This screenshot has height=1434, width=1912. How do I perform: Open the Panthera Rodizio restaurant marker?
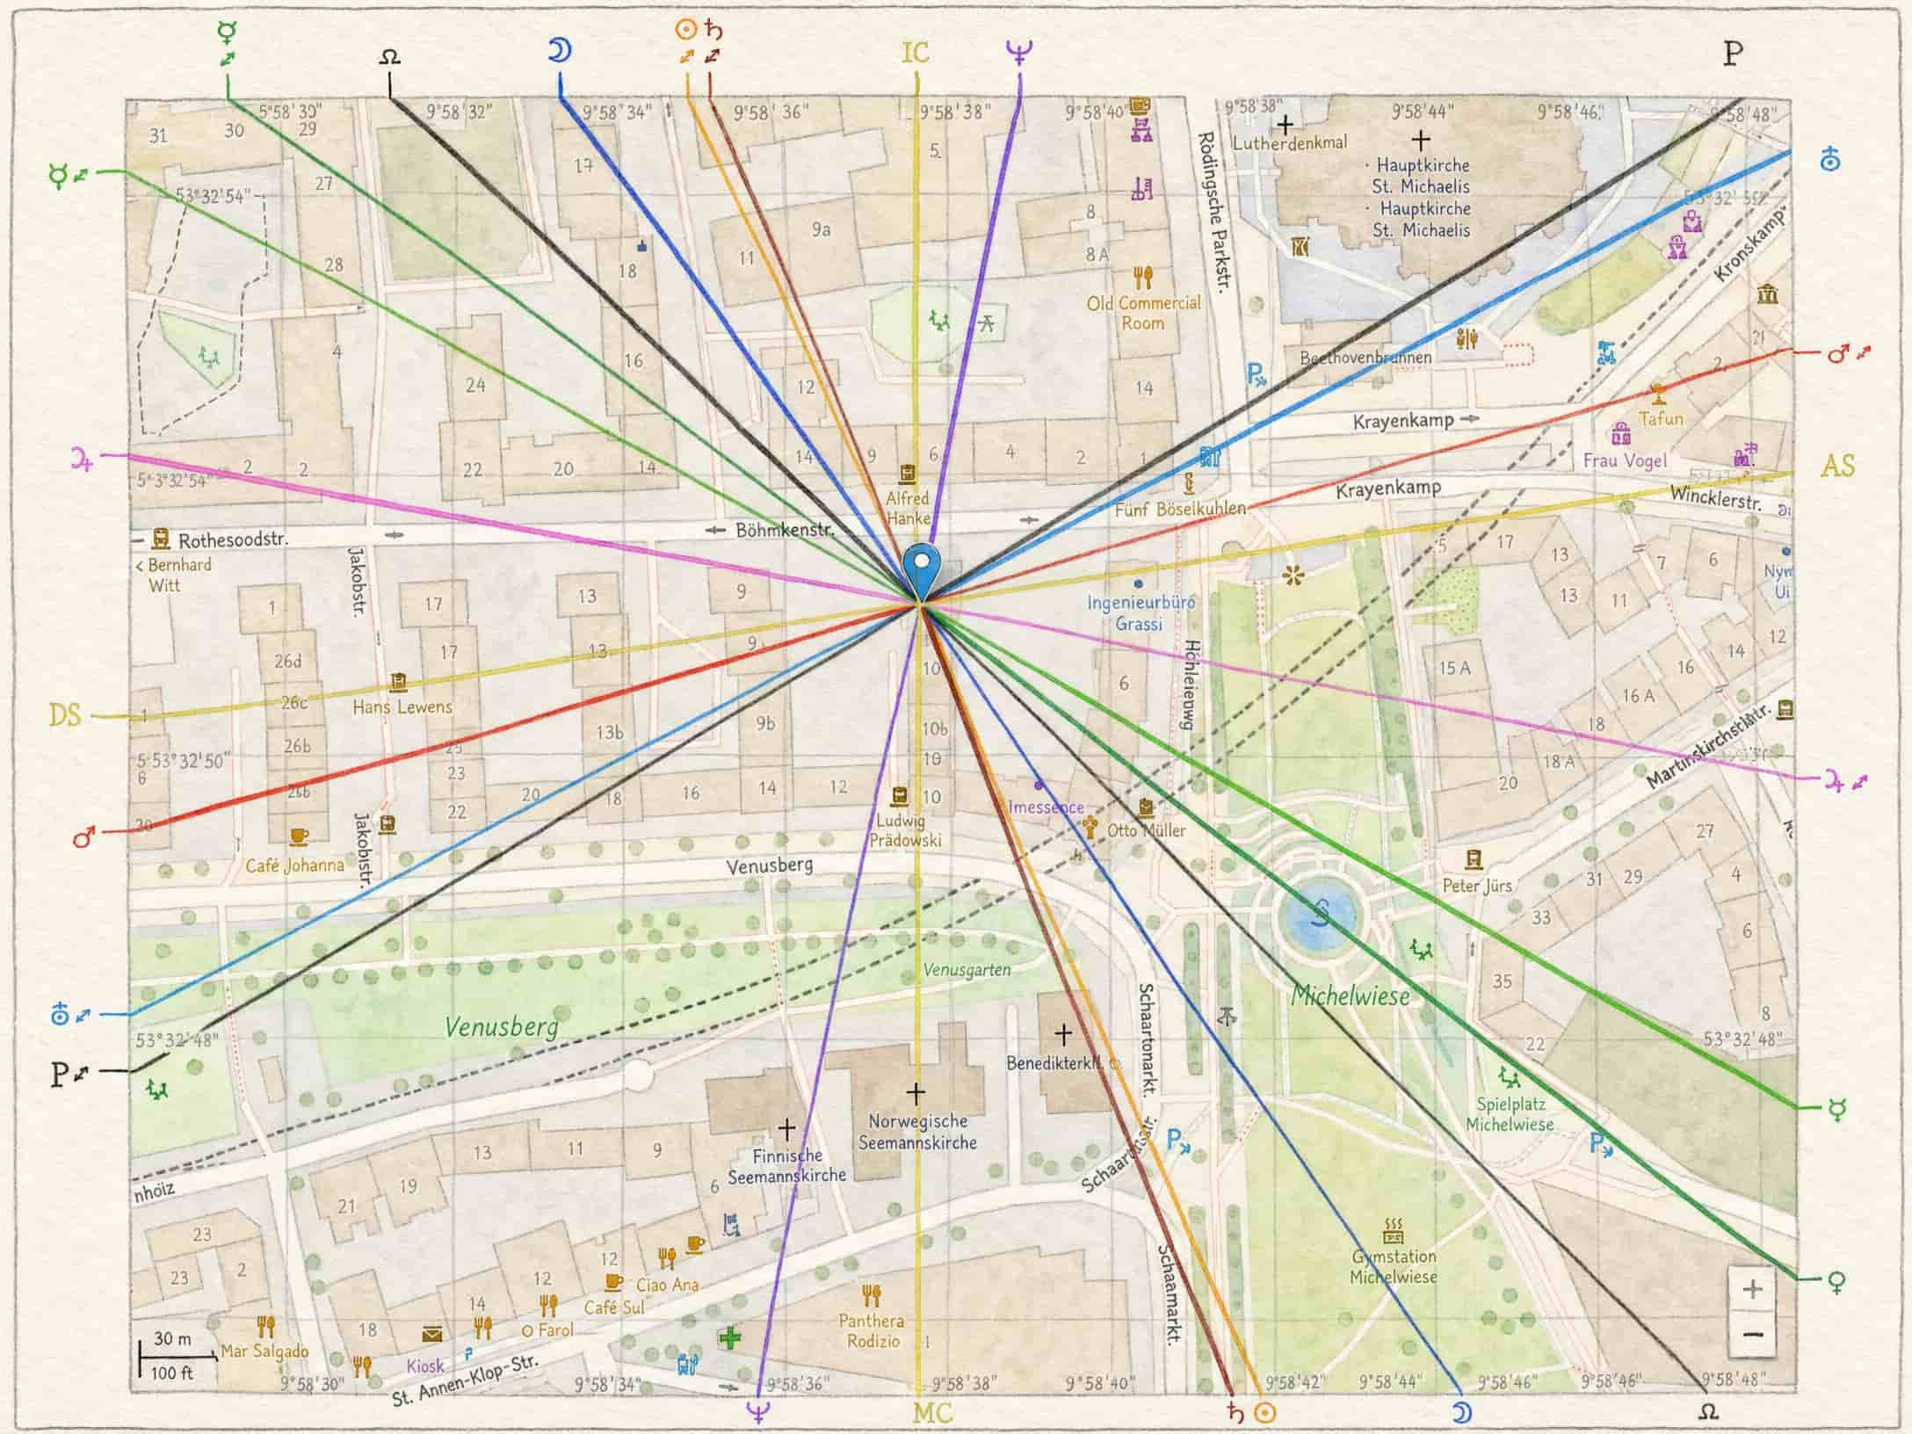pyautogui.click(x=872, y=1295)
